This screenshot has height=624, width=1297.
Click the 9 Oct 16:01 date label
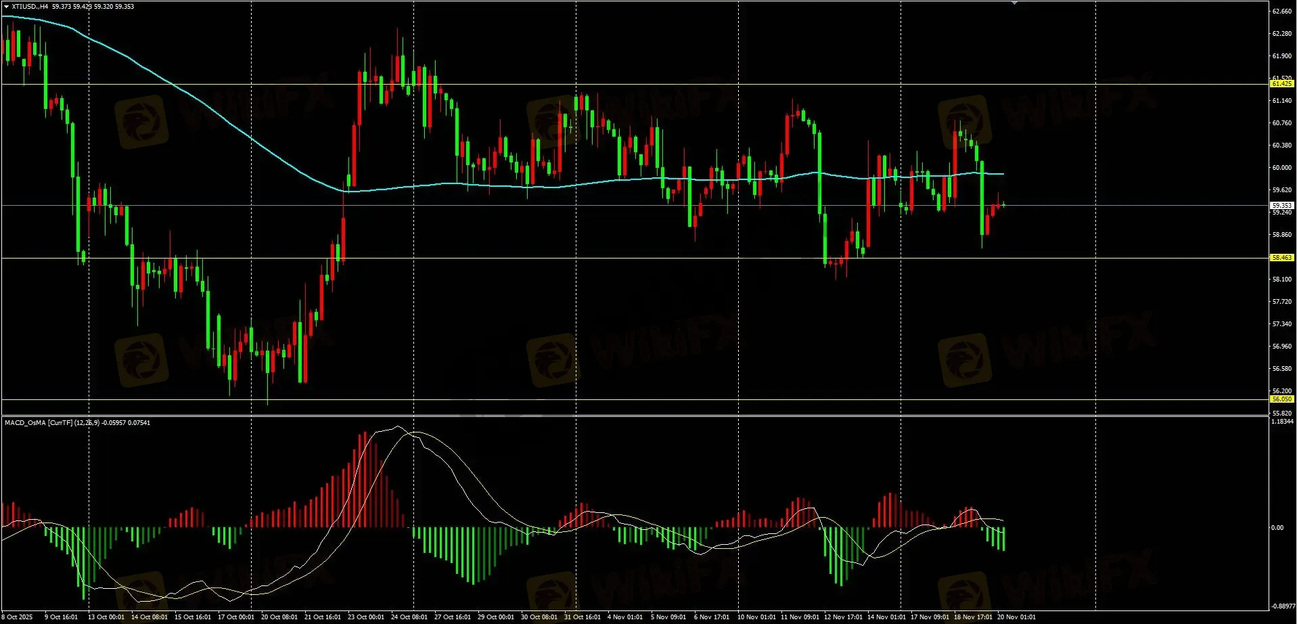pos(61,617)
